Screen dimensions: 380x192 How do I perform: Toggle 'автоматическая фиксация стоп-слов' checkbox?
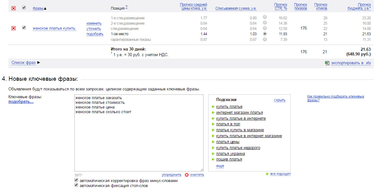76,185
